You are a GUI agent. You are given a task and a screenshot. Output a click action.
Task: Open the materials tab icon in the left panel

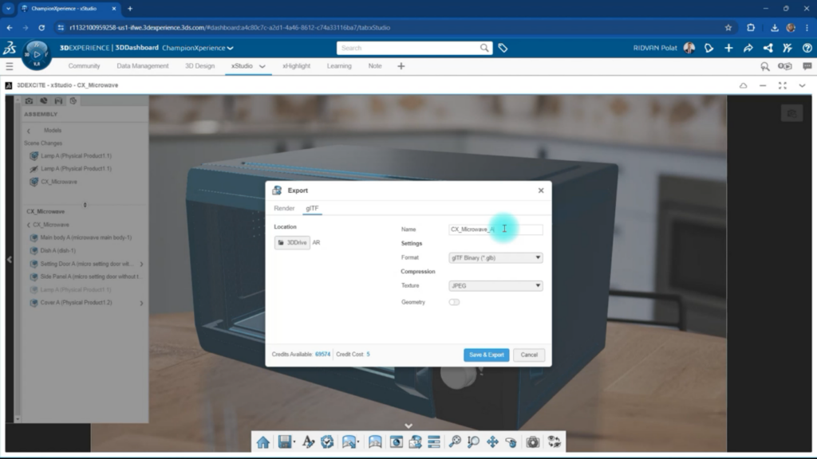[x=44, y=101]
